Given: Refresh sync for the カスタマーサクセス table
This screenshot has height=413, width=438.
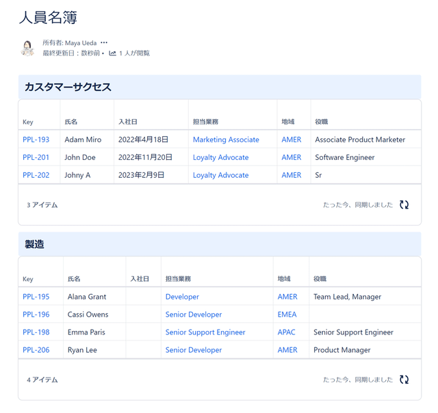Looking at the screenshot, I should pos(404,205).
